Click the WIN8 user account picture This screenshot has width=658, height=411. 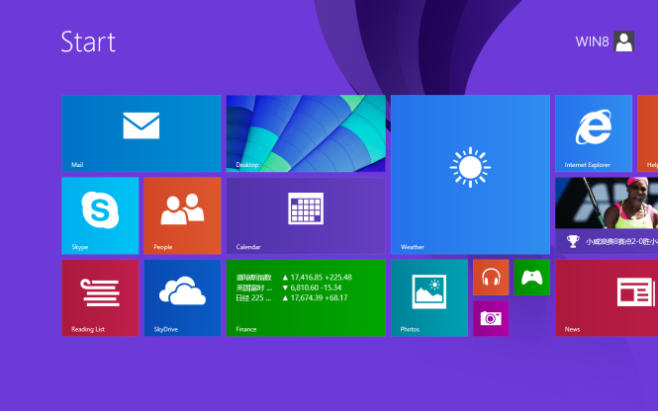point(623,41)
